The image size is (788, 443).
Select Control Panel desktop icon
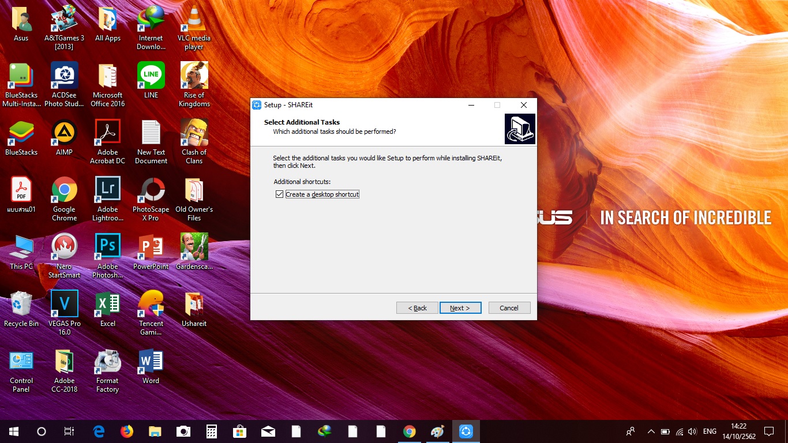tap(21, 370)
